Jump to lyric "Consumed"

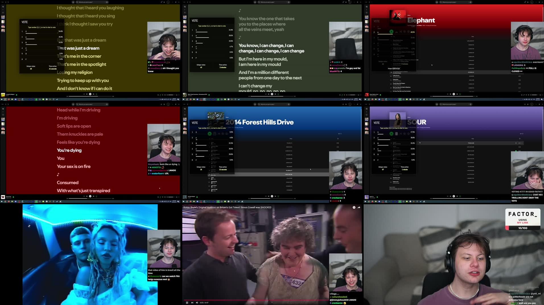click(x=68, y=183)
